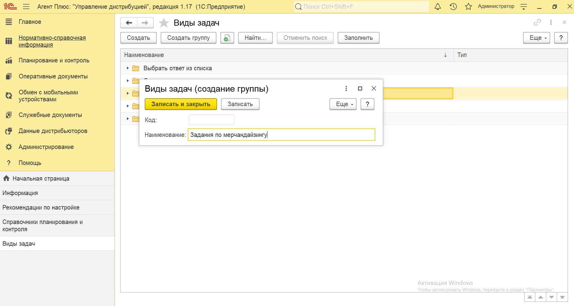Screen dimensions: 574x306
Task: Open the Главное section
Action: pyautogui.click(x=30, y=22)
